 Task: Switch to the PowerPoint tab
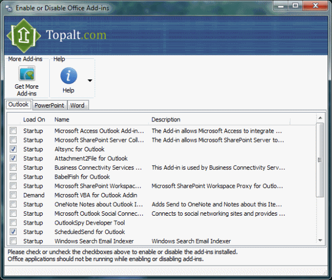(49, 105)
